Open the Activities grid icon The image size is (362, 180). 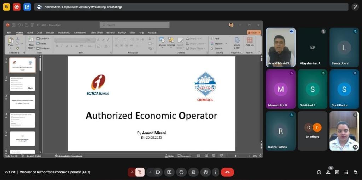[x=346, y=172]
